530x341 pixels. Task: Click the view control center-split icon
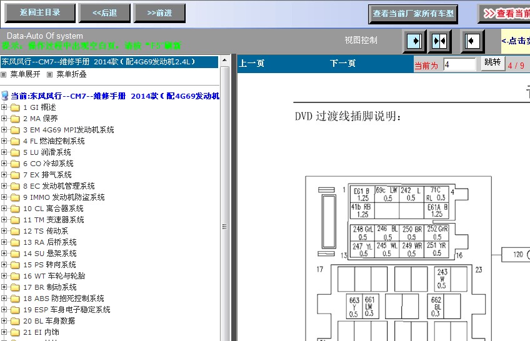coord(439,41)
